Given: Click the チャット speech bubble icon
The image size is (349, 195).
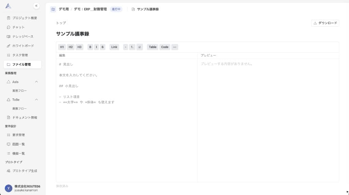Looking at the screenshot, I should [x=9, y=27].
